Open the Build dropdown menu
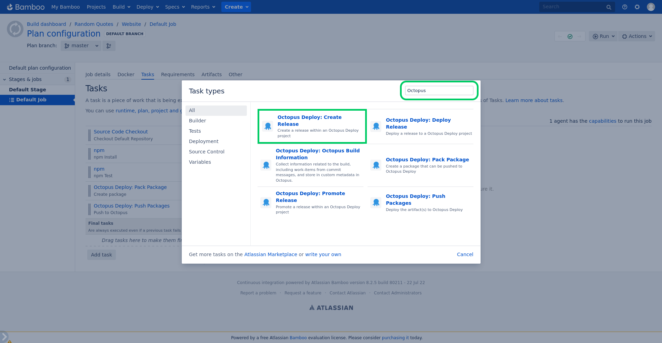 click(121, 7)
